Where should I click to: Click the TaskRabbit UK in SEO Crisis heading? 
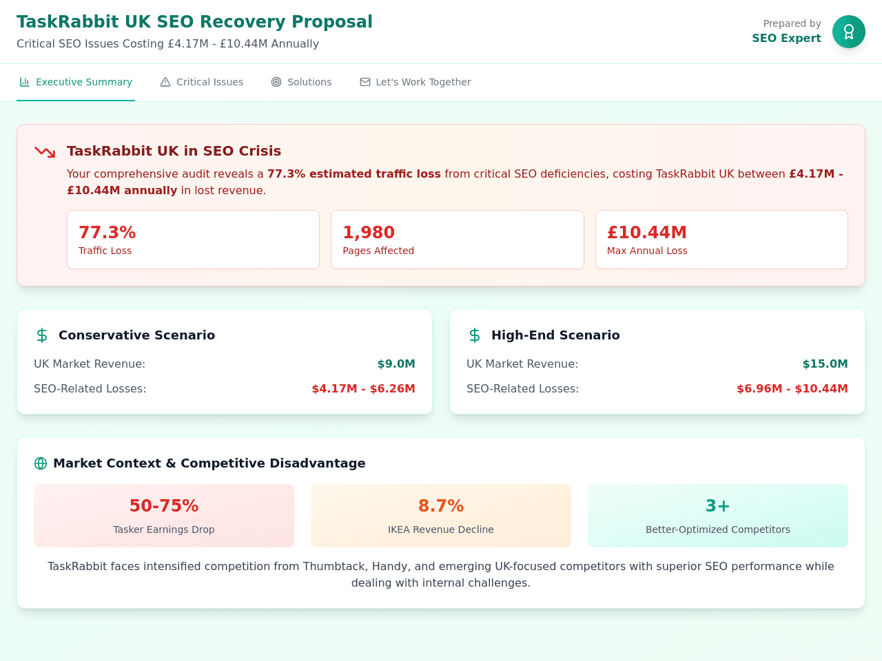pos(174,151)
